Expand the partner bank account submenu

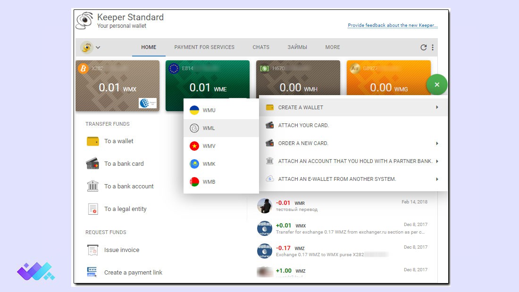437,161
